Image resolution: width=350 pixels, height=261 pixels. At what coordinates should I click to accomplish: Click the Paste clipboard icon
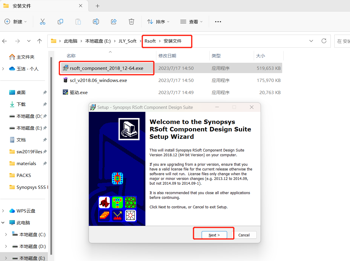(x=78, y=22)
